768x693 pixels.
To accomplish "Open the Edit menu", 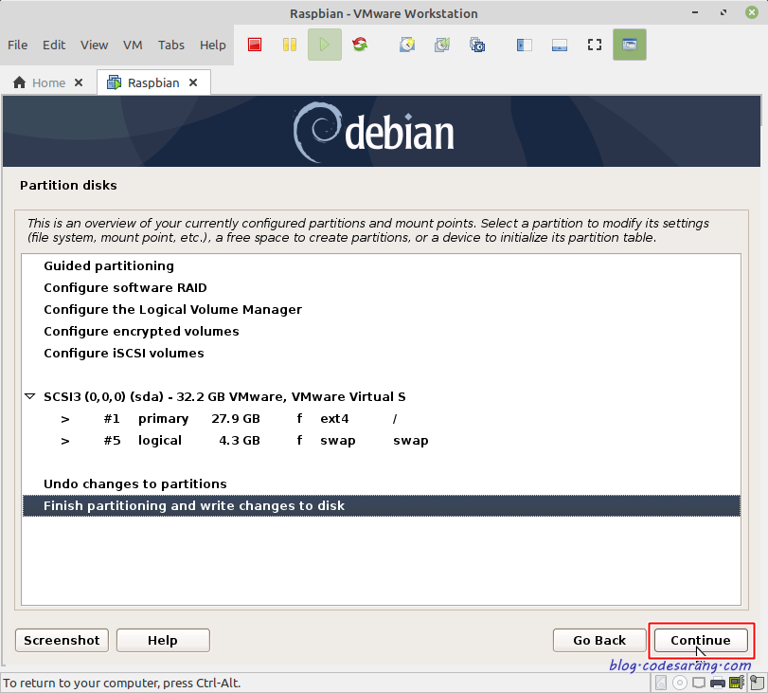I will [54, 46].
